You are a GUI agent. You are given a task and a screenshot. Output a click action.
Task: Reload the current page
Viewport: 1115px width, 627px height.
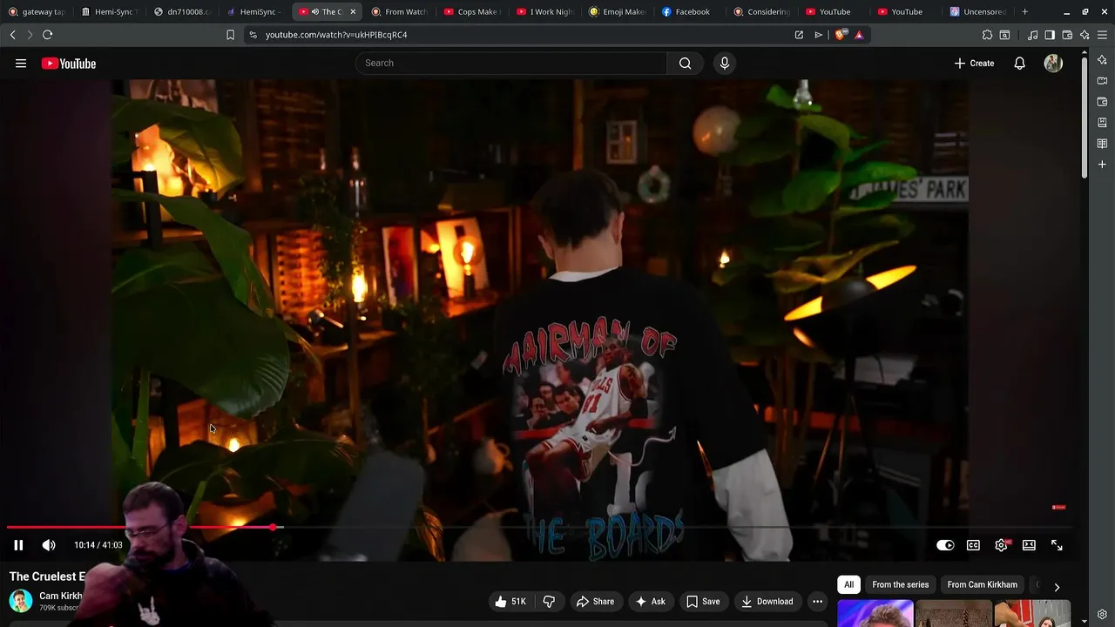click(47, 35)
